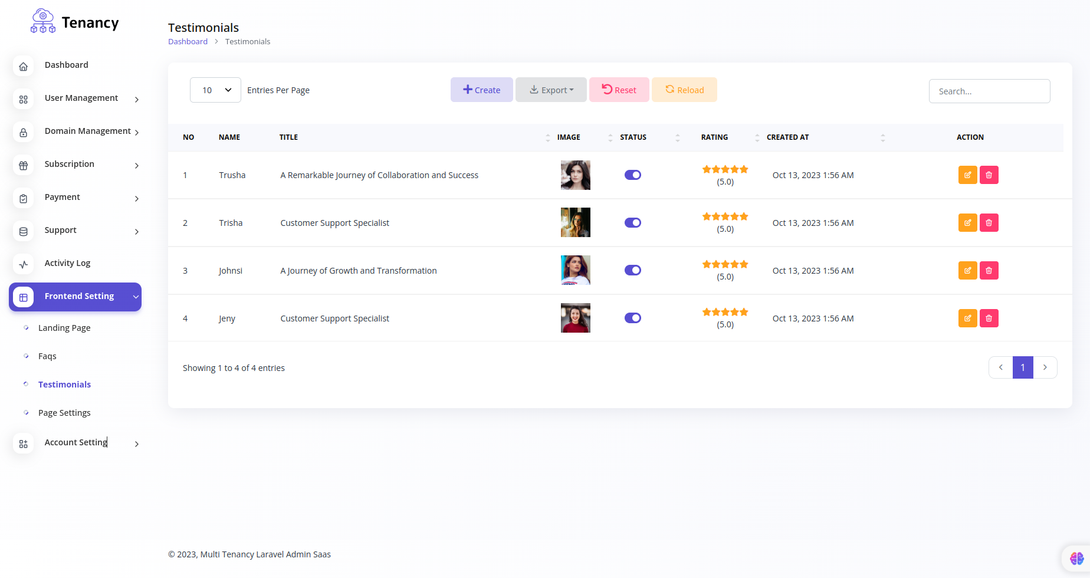This screenshot has height=578, width=1090.
Task: Open the Entries Per Page dropdown
Action: (215, 90)
